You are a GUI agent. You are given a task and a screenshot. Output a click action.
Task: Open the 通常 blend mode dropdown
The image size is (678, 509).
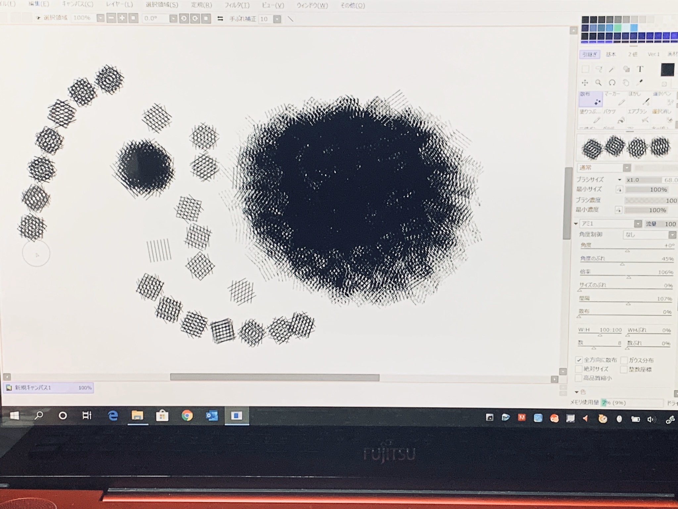click(x=627, y=168)
